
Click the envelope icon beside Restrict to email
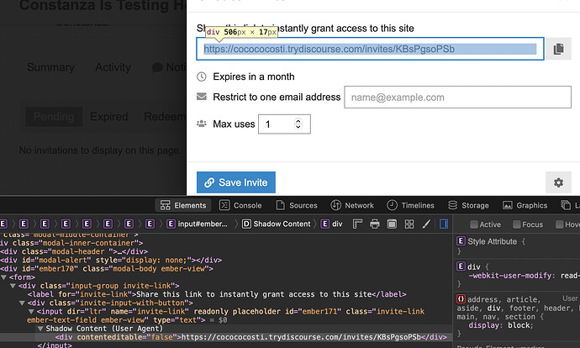point(202,97)
